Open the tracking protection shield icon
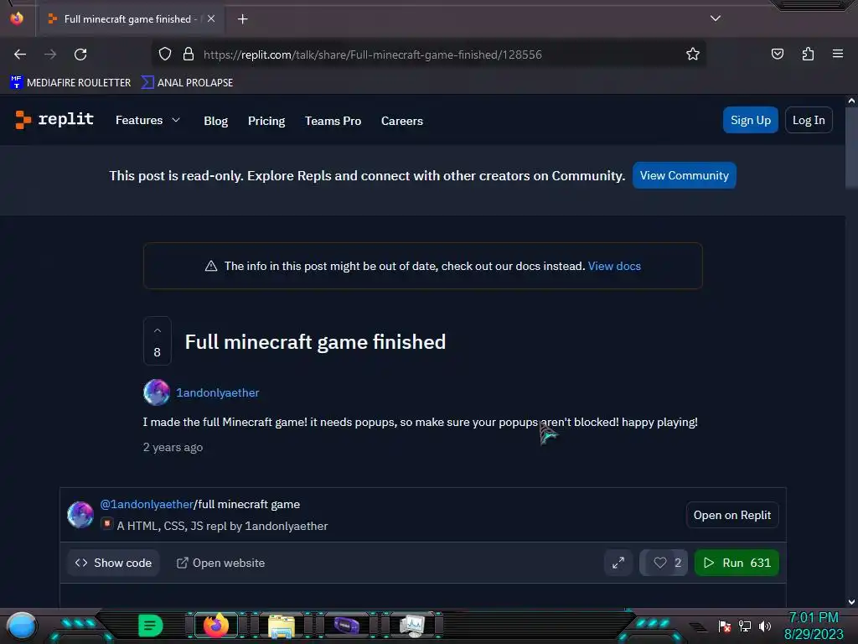858x644 pixels. [165, 55]
